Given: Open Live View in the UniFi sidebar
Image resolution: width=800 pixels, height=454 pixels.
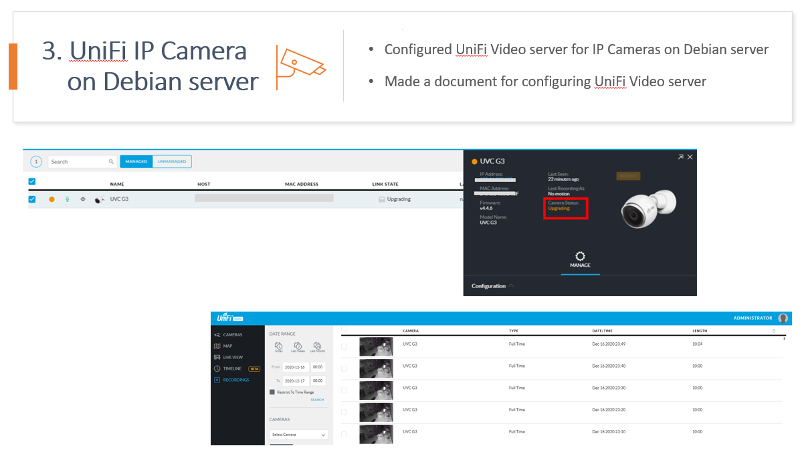Looking at the screenshot, I should pyautogui.click(x=229, y=357).
